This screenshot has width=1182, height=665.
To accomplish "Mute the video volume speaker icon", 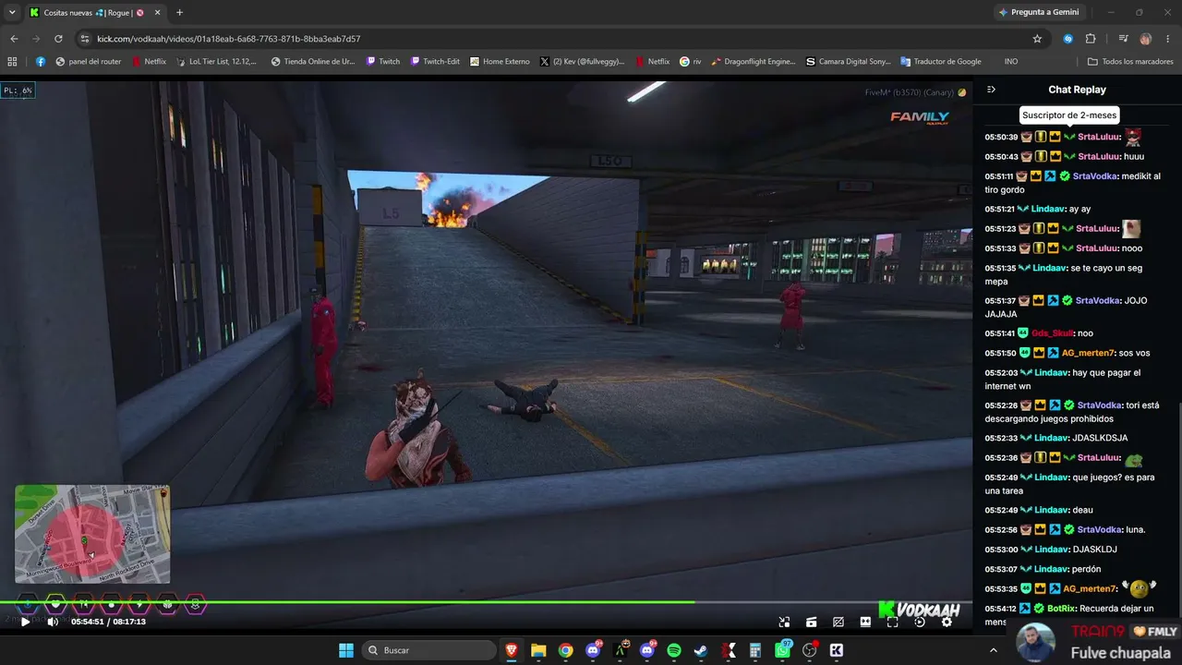I will click(53, 622).
